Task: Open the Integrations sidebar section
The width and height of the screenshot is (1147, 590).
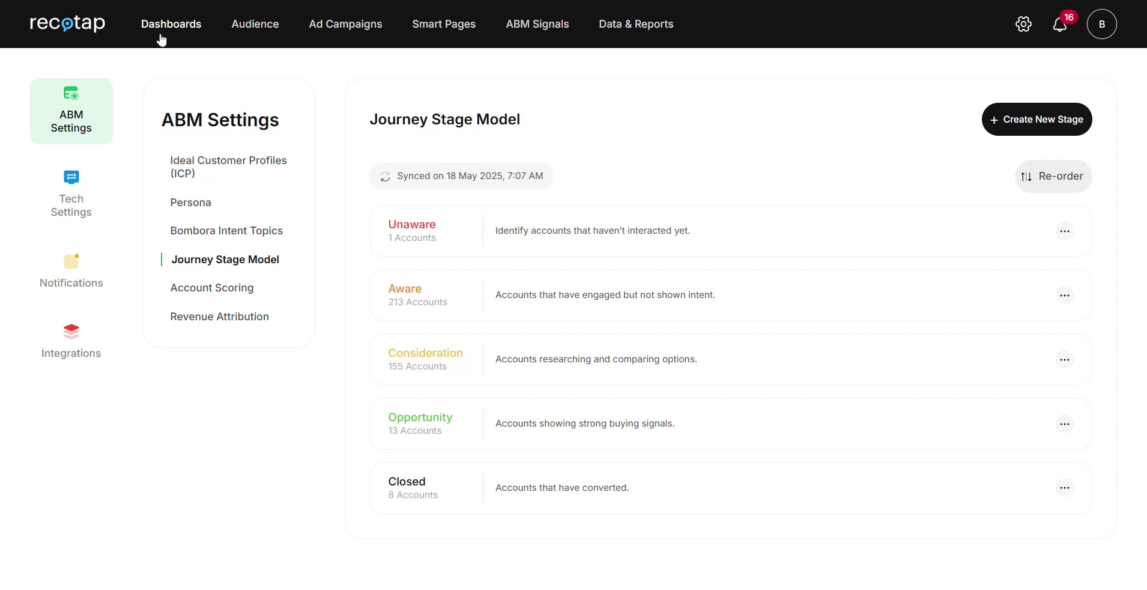Action: (71, 341)
